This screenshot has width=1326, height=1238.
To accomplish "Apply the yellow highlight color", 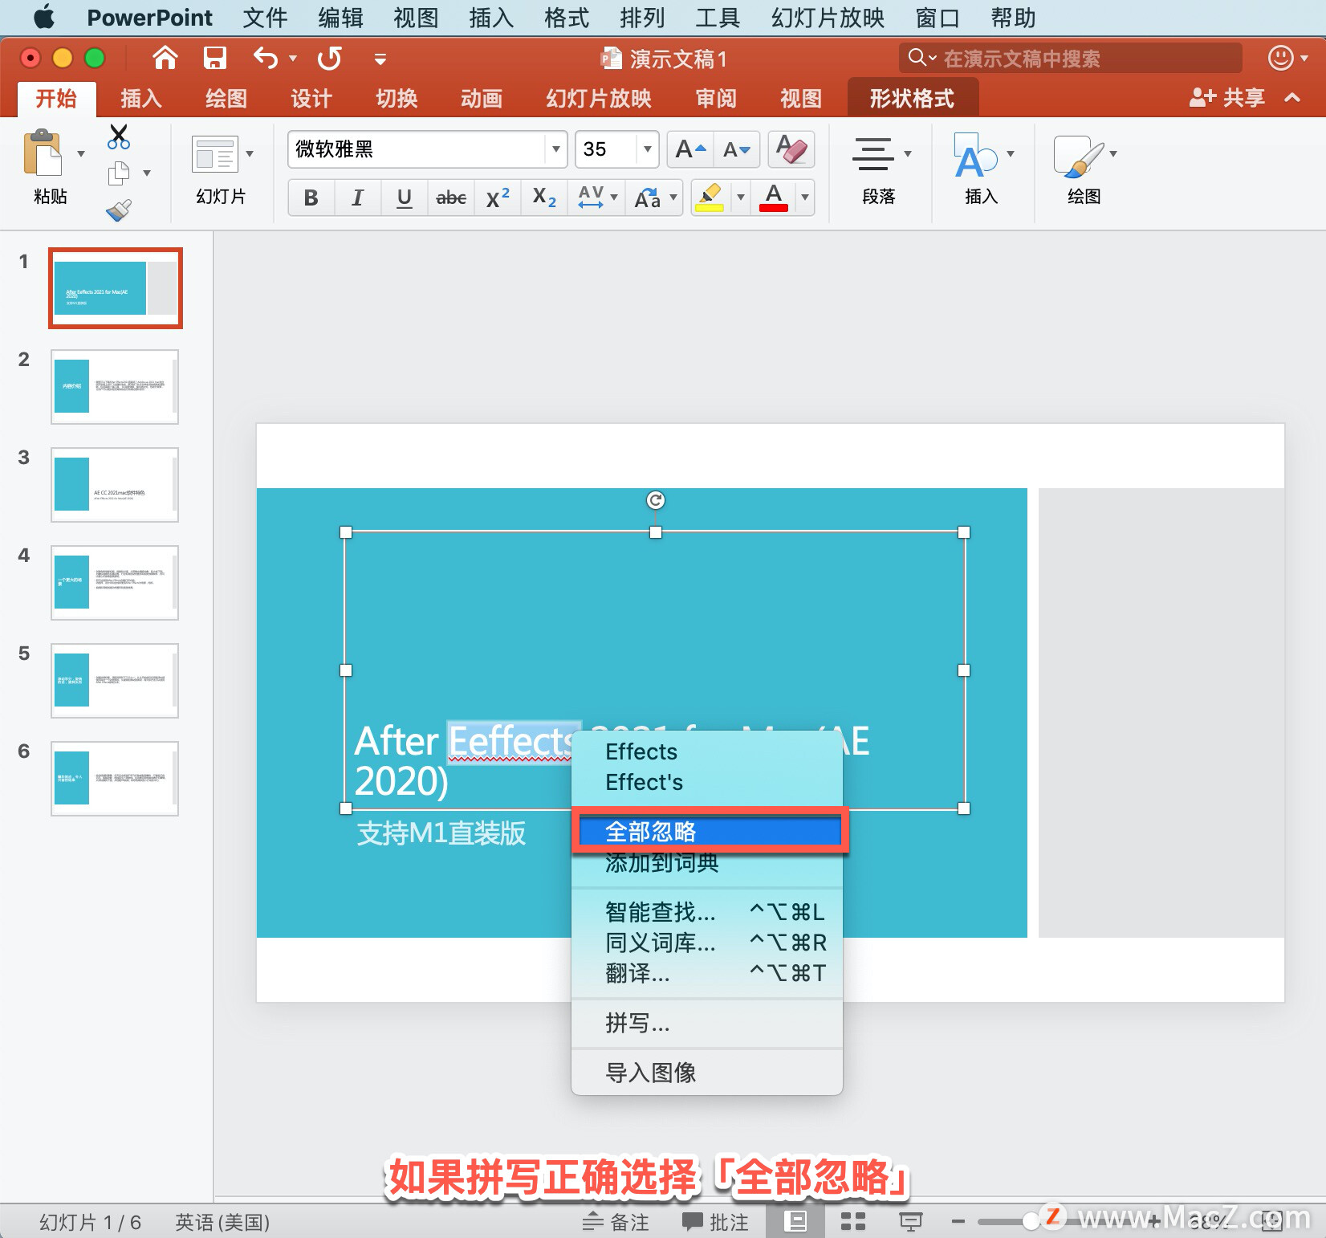I will (x=710, y=198).
